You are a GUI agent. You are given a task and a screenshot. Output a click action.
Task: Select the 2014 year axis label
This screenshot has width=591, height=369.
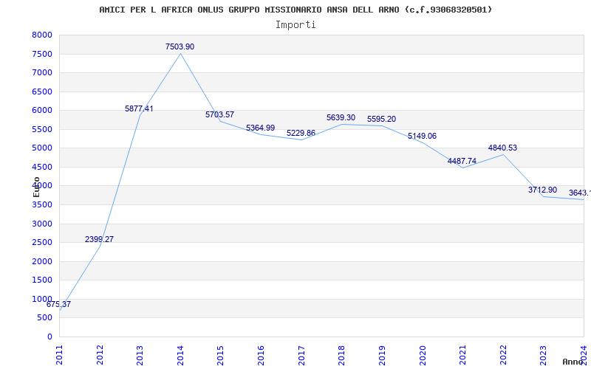click(x=180, y=355)
